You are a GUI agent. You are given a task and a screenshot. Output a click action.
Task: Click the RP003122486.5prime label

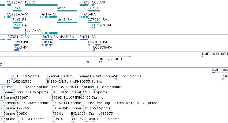[30, 92]
